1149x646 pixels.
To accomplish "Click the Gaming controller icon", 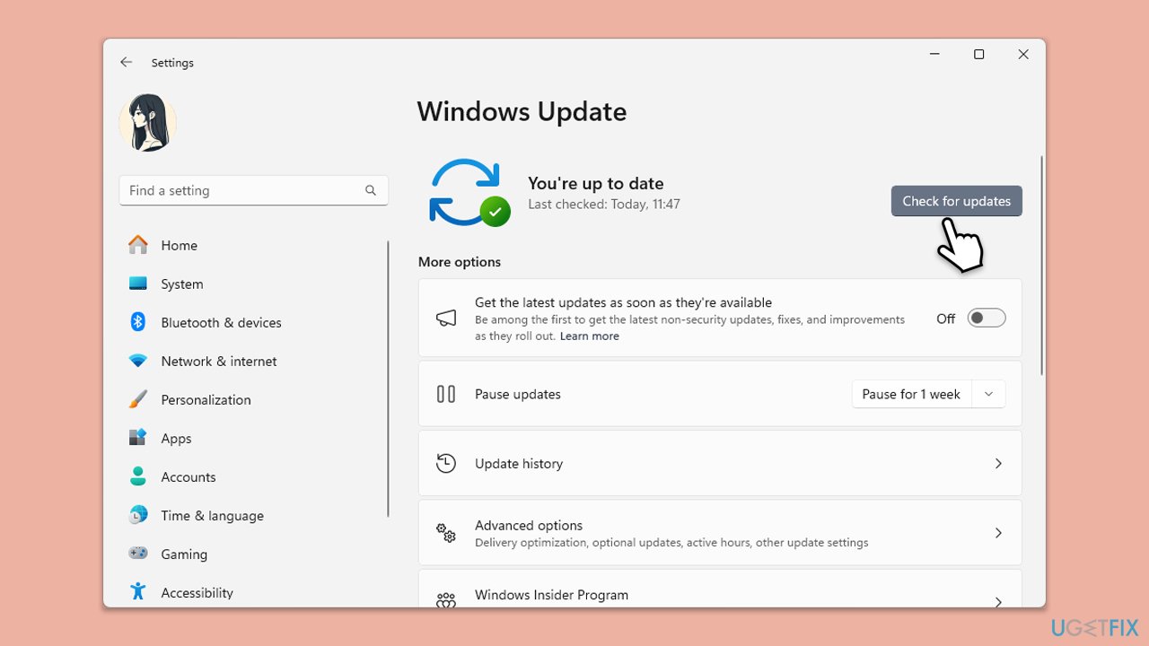I will [x=138, y=554].
